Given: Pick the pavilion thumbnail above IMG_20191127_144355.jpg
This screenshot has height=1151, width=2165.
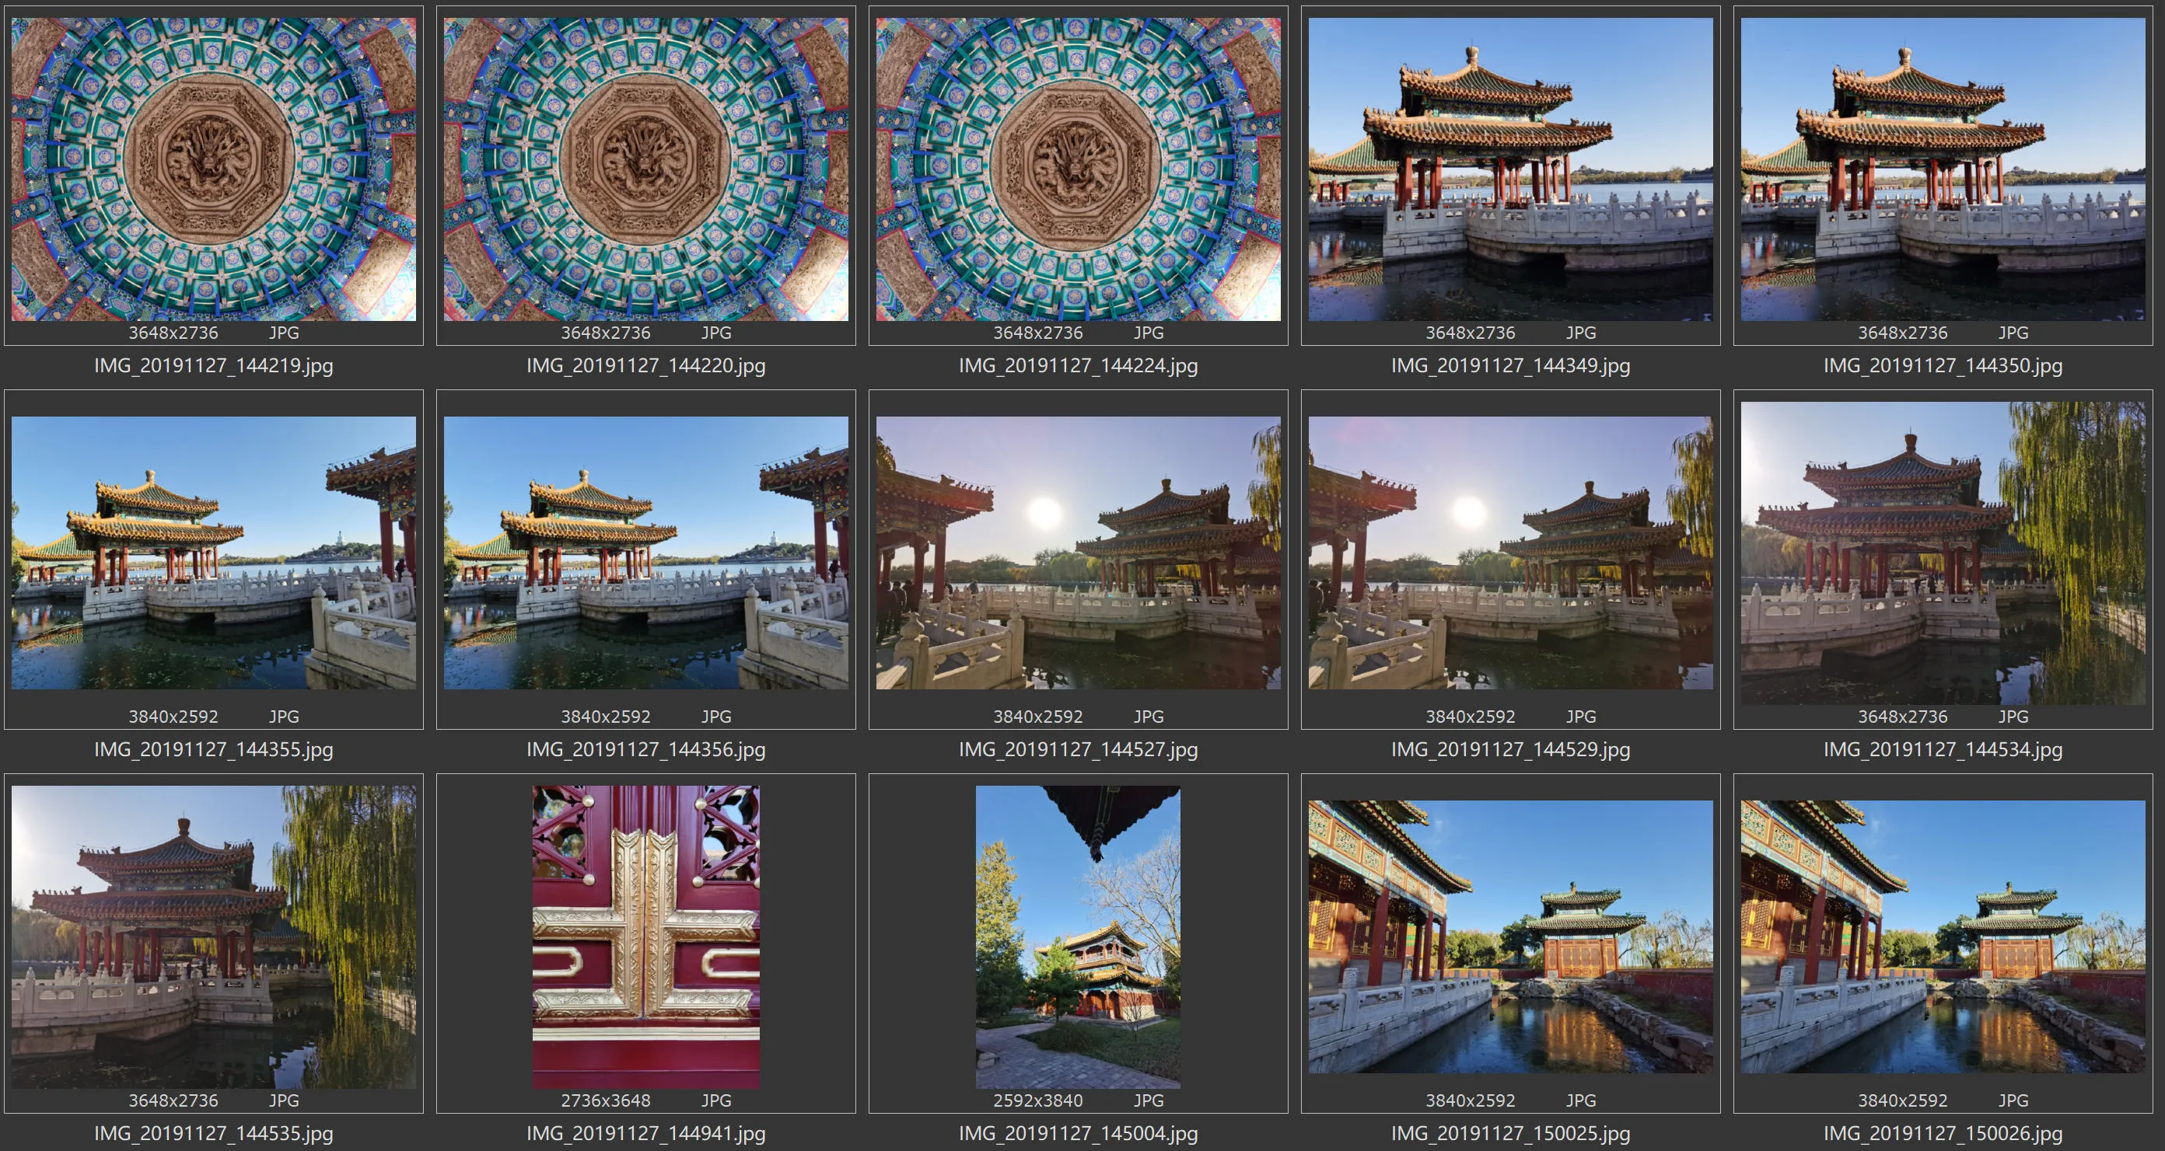Looking at the screenshot, I should point(214,553).
